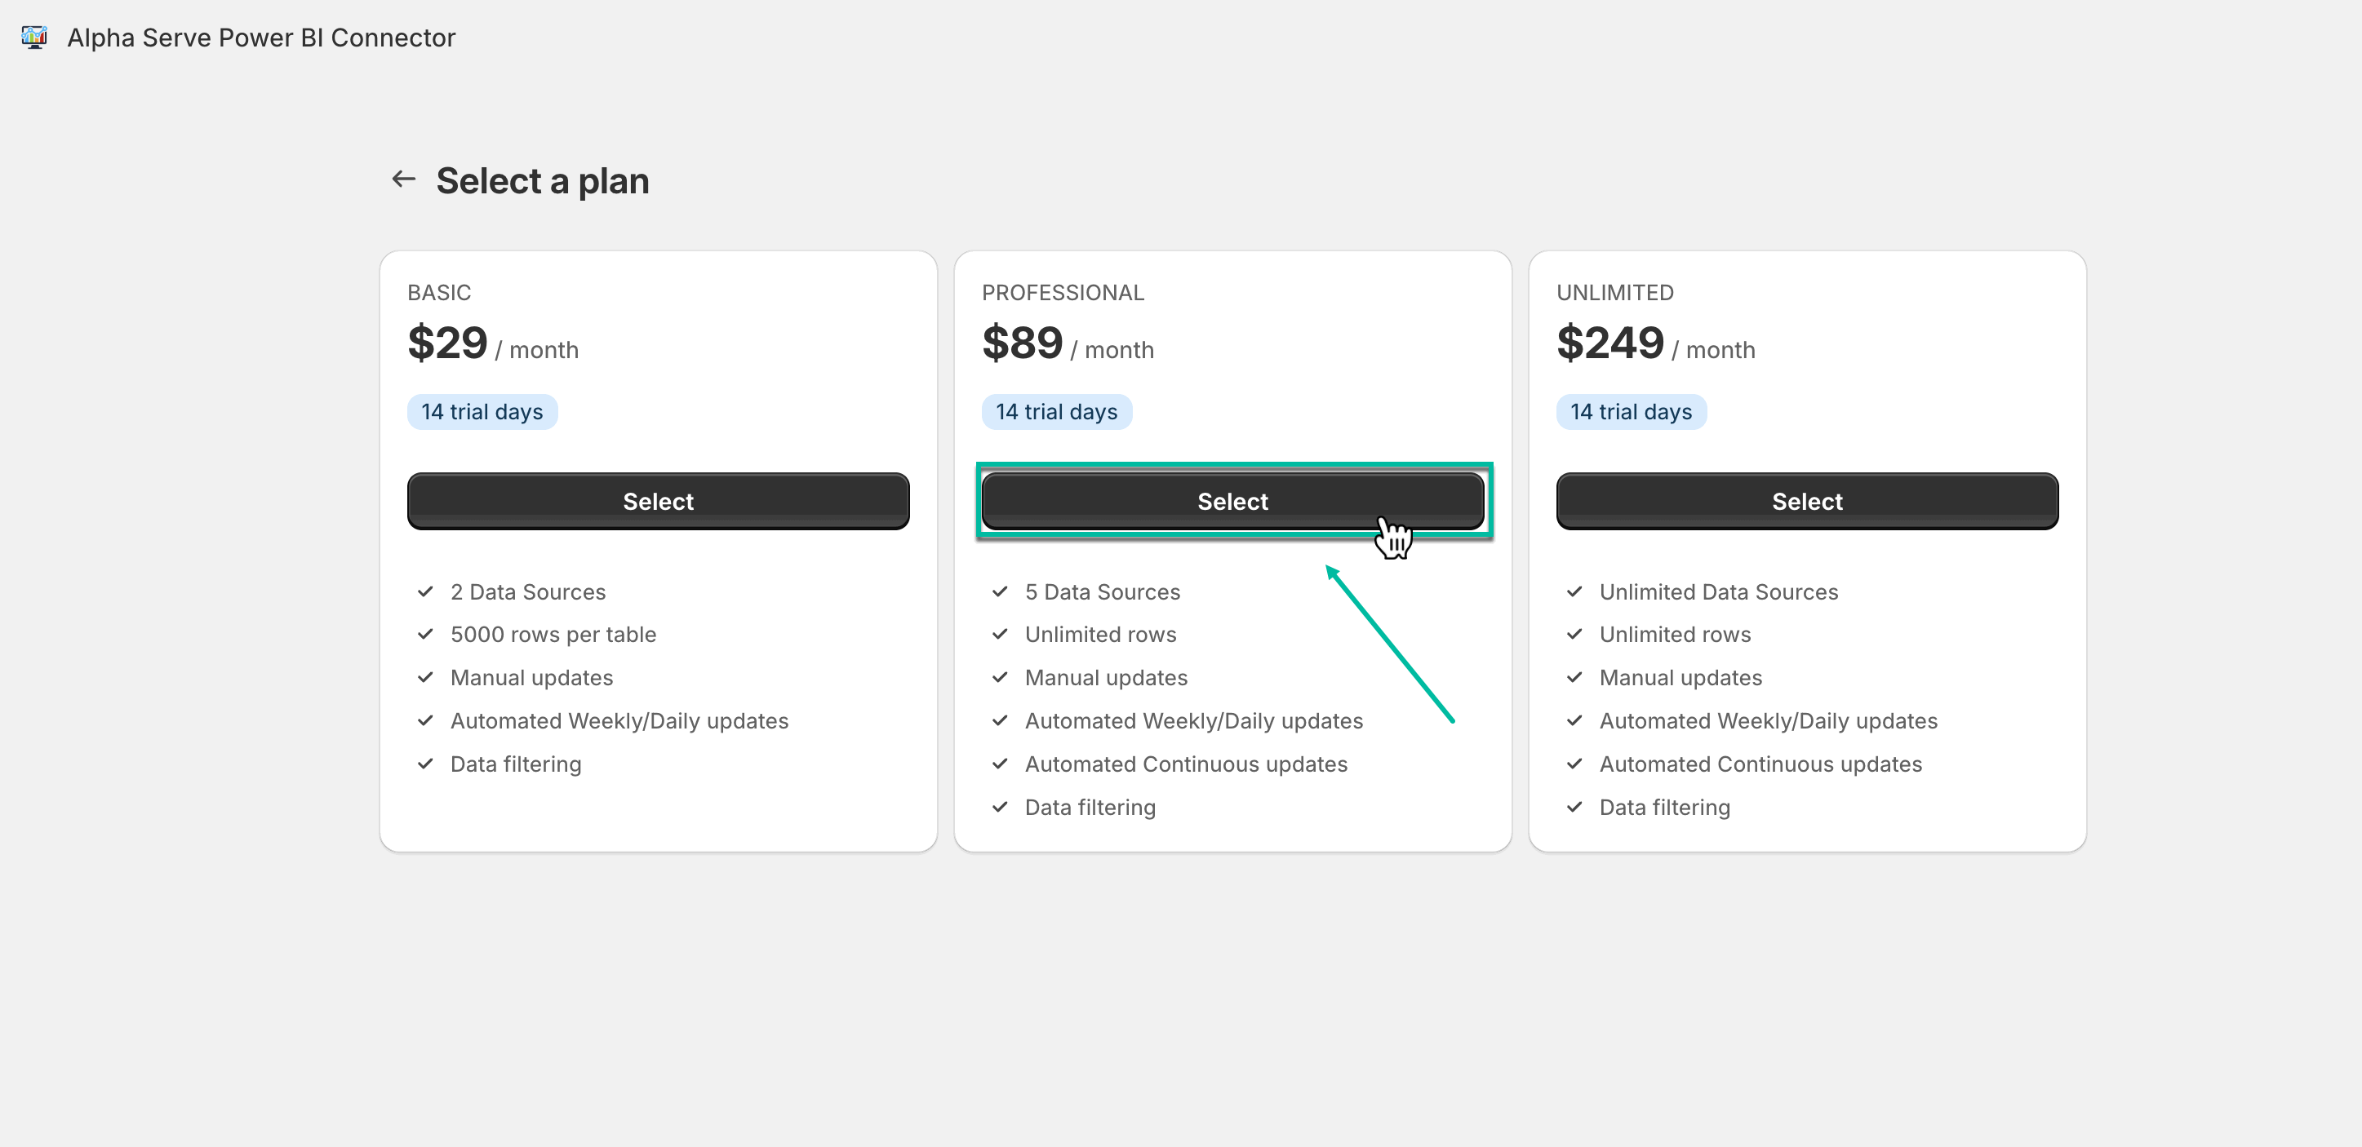Click the 14 trial days badge under Professional
Image resolution: width=2362 pixels, height=1147 pixels.
(1056, 411)
